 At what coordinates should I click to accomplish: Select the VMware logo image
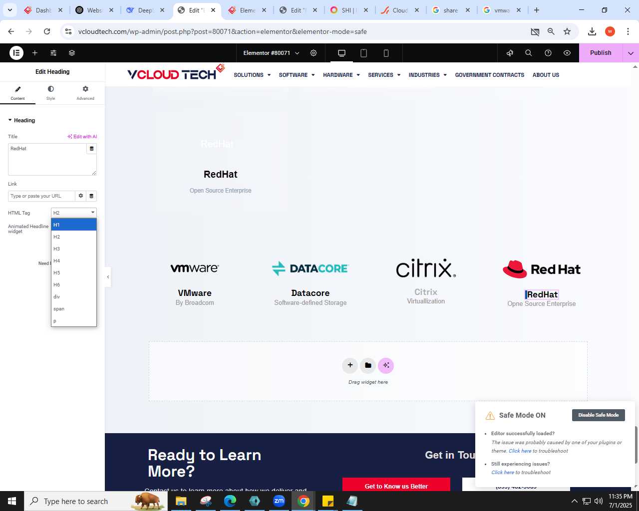coord(195,268)
